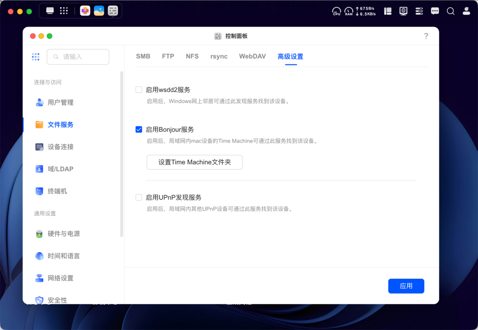Switch to the WebDAV tab
Screen dimensions: 478x330
[253, 56]
